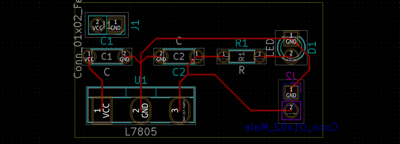Screen dimensions: 400x144
Task: Click the cyan D1 reference label
Action: coord(312,48)
